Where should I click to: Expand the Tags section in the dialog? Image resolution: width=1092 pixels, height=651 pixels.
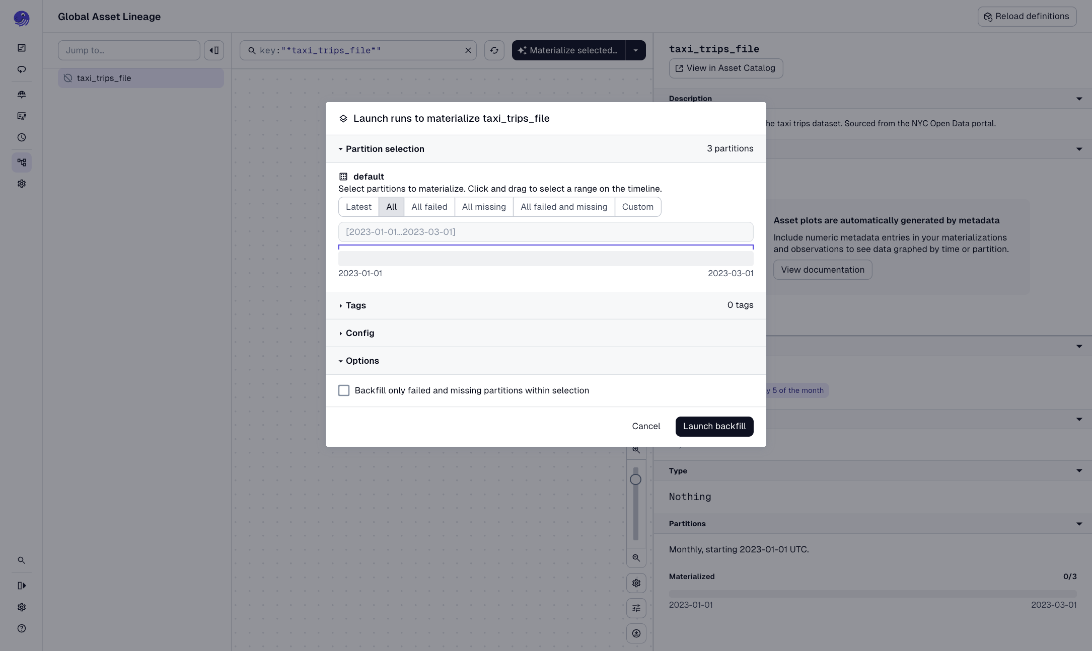(355, 305)
